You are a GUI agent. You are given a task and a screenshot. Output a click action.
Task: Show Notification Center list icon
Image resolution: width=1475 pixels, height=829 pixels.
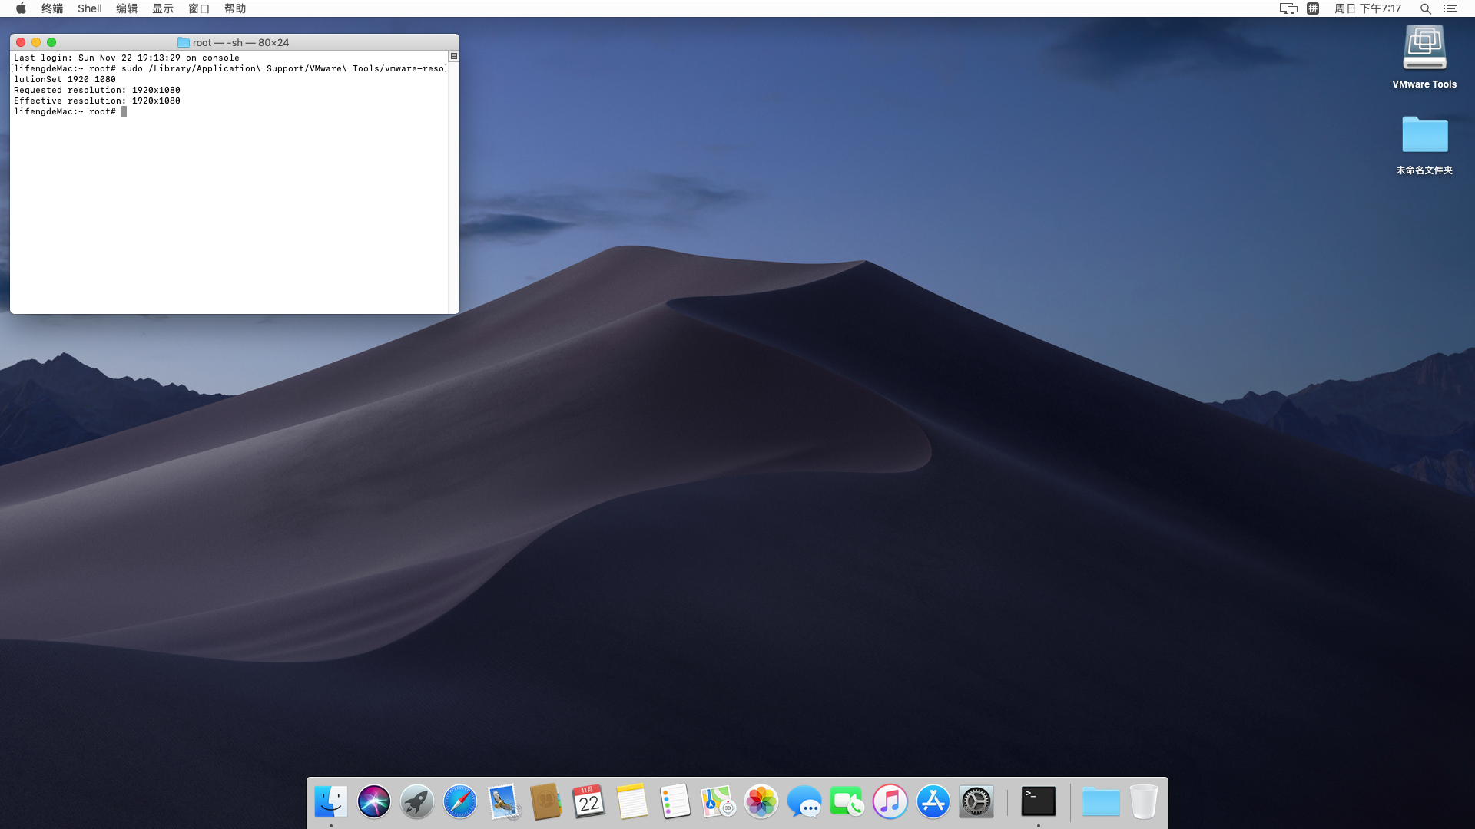[x=1450, y=8]
